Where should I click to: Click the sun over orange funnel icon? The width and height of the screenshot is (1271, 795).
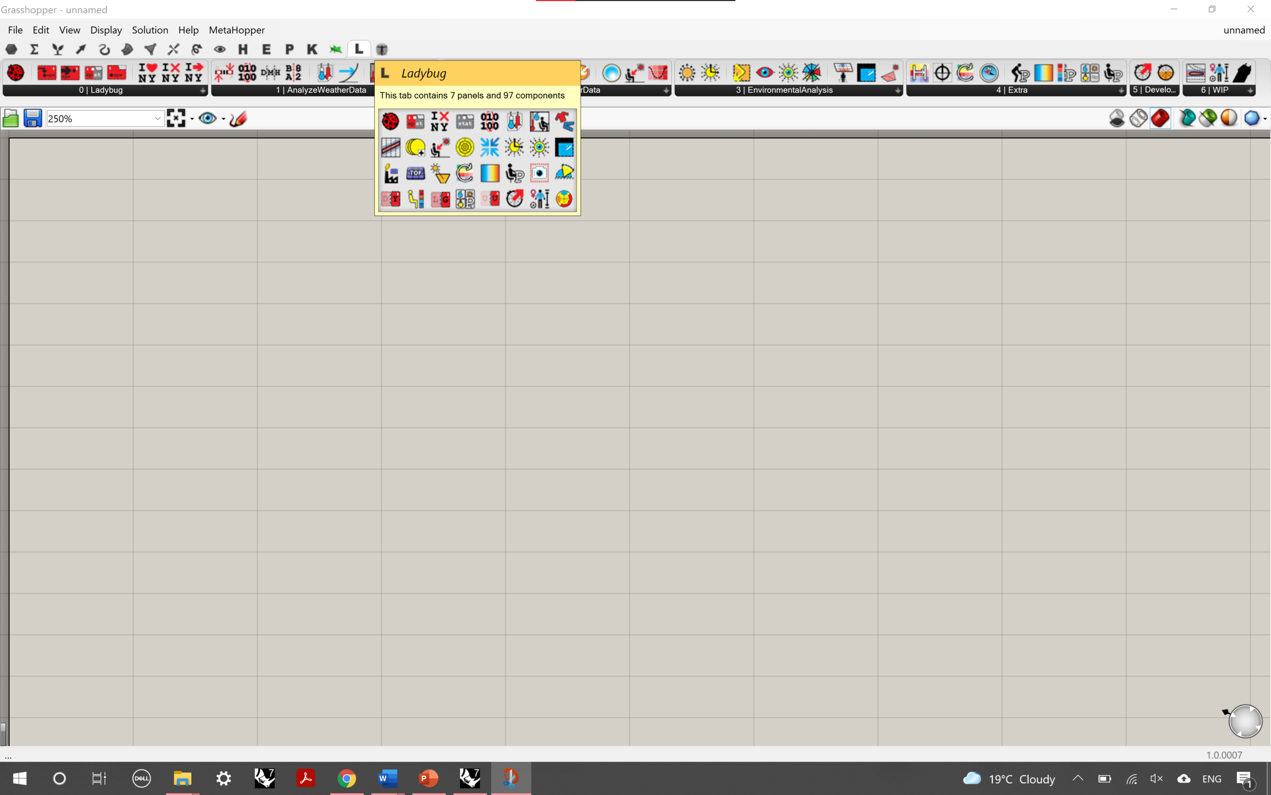440,173
